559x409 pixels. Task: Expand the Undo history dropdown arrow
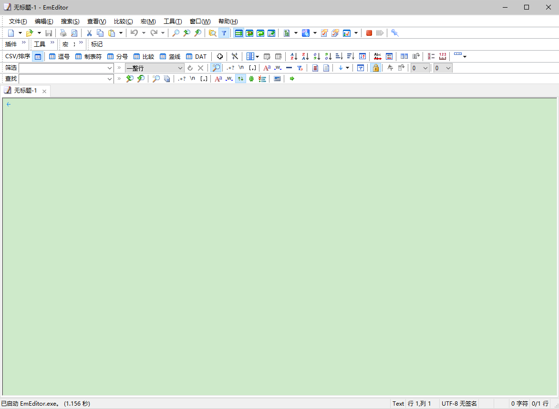[144, 33]
